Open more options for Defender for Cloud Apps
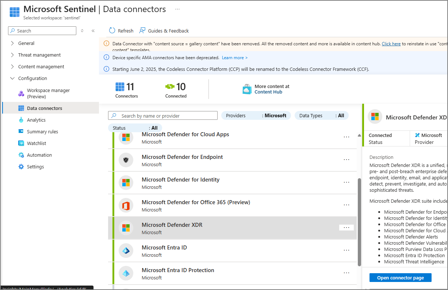448x290 pixels. click(346, 137)
